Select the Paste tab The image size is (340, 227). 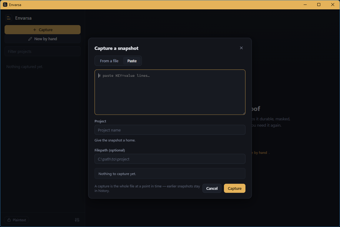coord(132,61)
